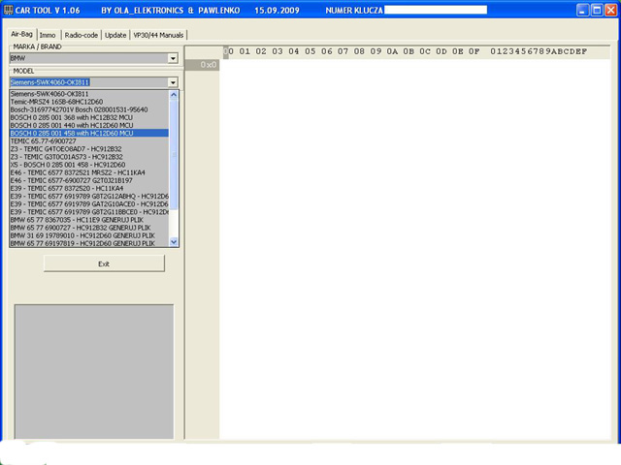Click the 00 column header in hex view
This screenshot has height=465, width=621.
(x=229, y=51)
